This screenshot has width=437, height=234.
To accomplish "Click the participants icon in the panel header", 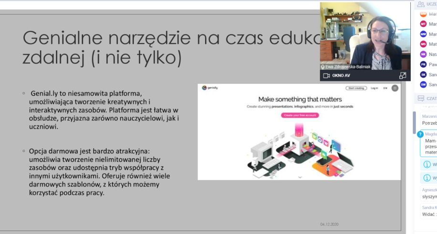I will tap(420, 4).
